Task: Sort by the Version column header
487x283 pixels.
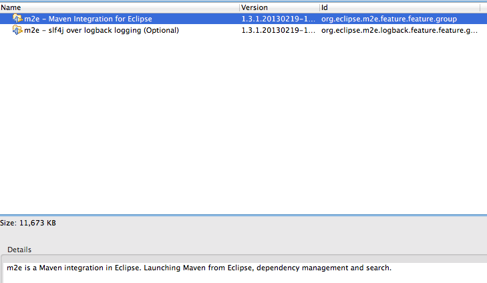Action: click(x=279, y=7)
